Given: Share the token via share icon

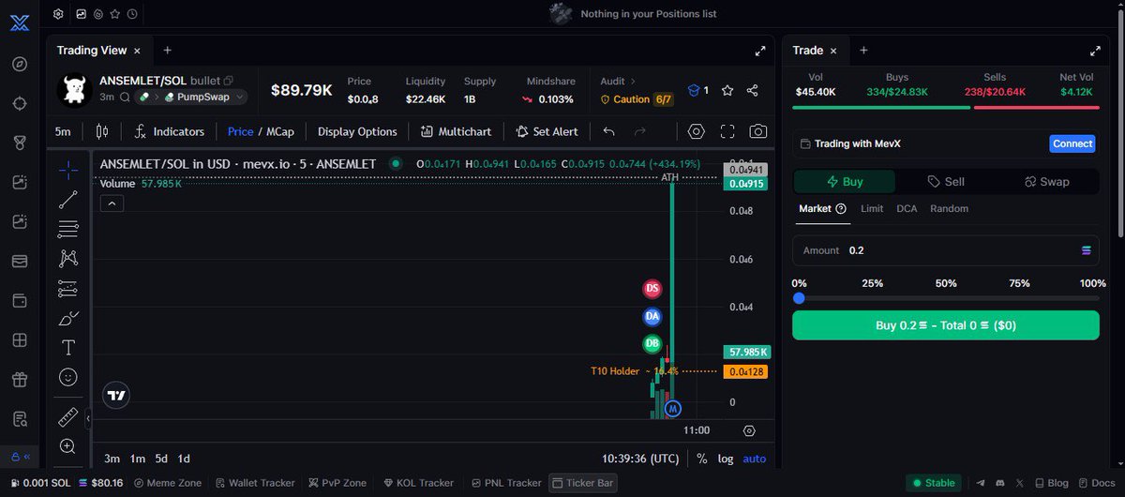Looking at the screenshot, I should (x=753, y=90).
